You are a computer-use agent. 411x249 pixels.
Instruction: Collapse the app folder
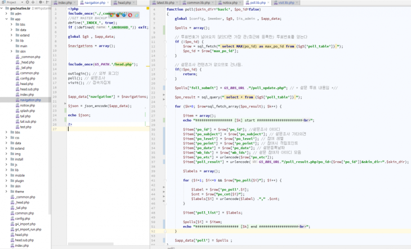pyautogui.click(x=6, y=19)
